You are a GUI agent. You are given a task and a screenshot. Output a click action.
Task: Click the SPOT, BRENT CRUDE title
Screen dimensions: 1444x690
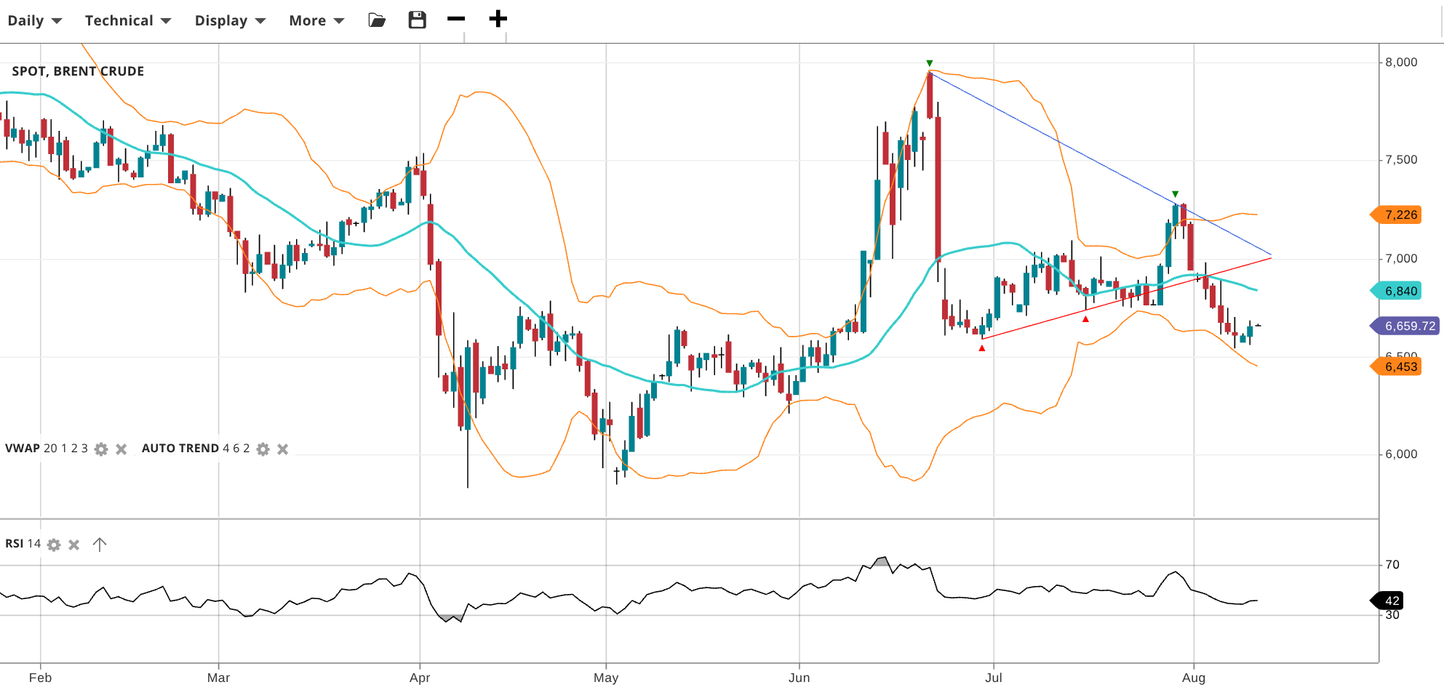[78, 71]
